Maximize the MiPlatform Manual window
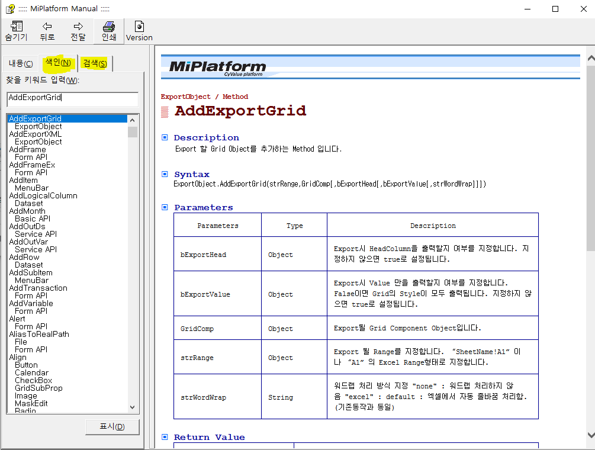The width and height of the screenshot is (595, 450). 555,9
